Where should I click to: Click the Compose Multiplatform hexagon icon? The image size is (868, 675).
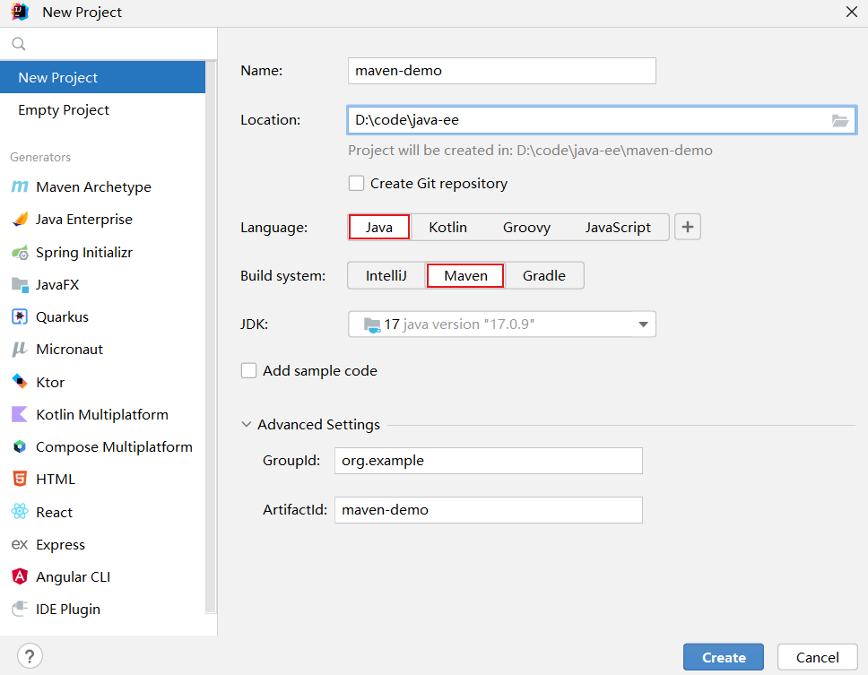[20, 446]
